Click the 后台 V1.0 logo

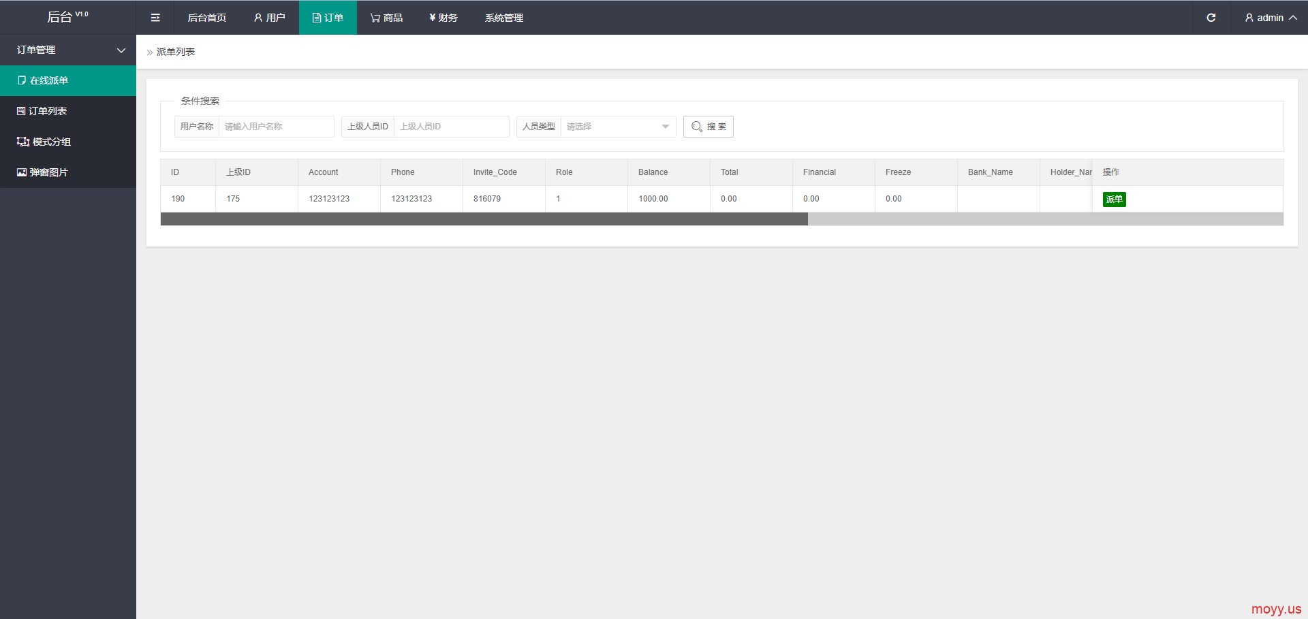67,17
